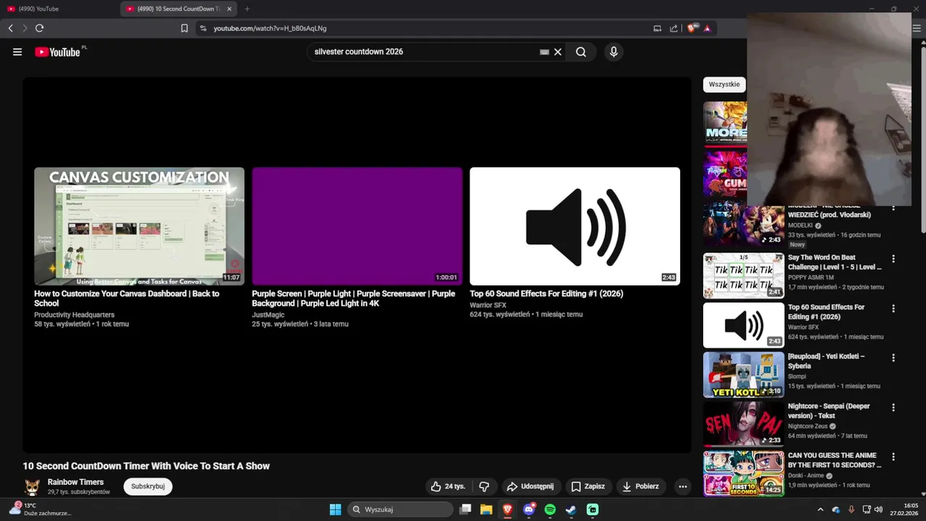This screenshot has height=521, width=926.
Task: Show hidden system tray icons
Action: click(x=820, y=509)
